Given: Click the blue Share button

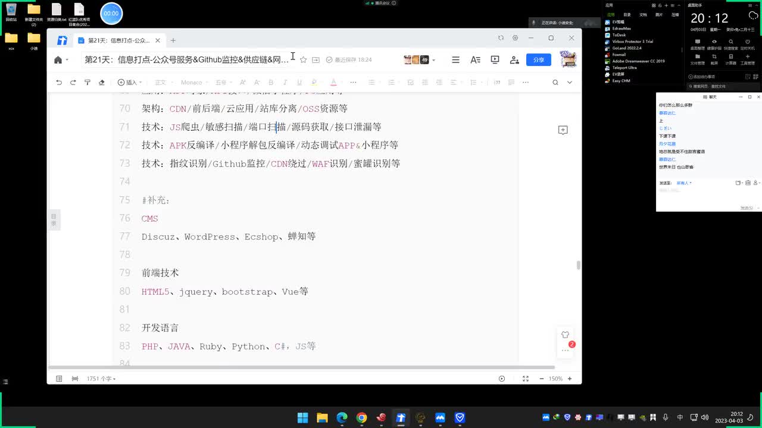Looking at the screenshot, I should pos(539,60).
